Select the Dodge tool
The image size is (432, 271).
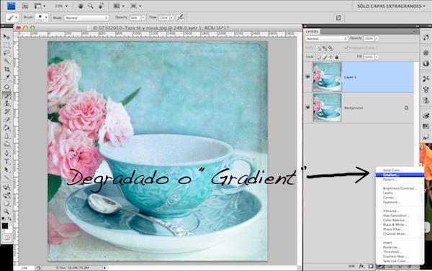6,144
